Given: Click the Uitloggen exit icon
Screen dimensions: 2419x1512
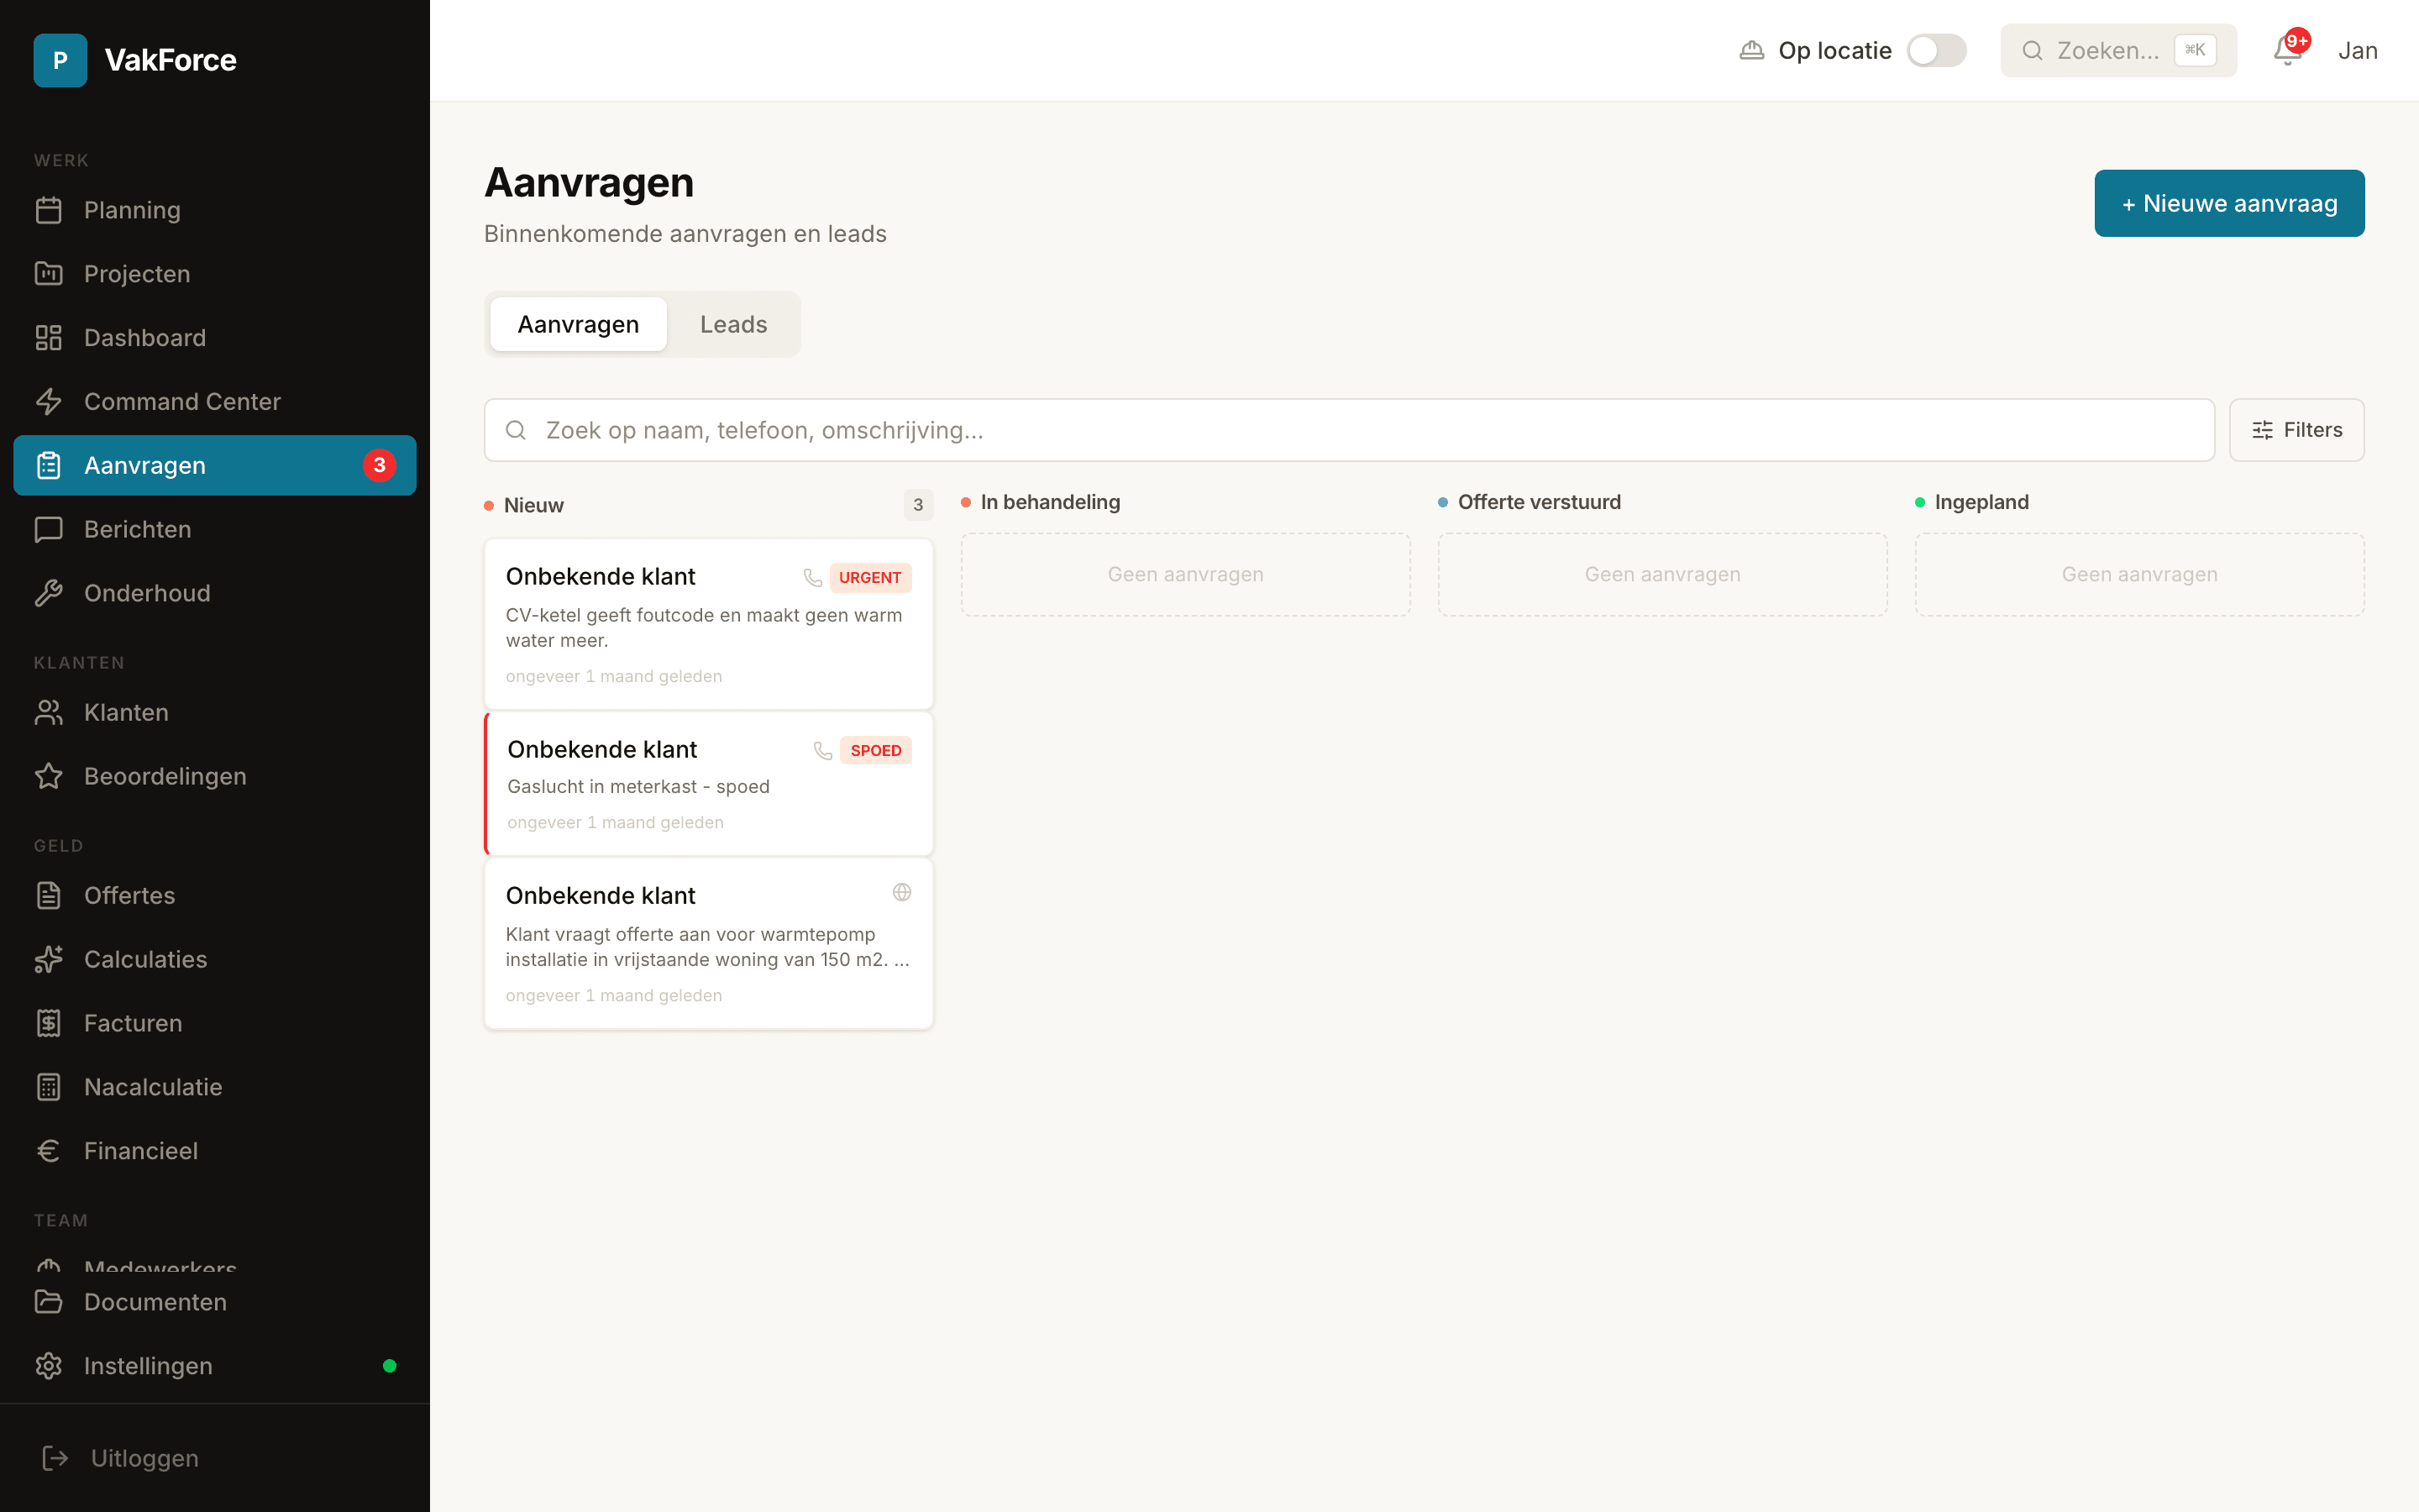Looking at the screenshot, I should [56, 1459].
